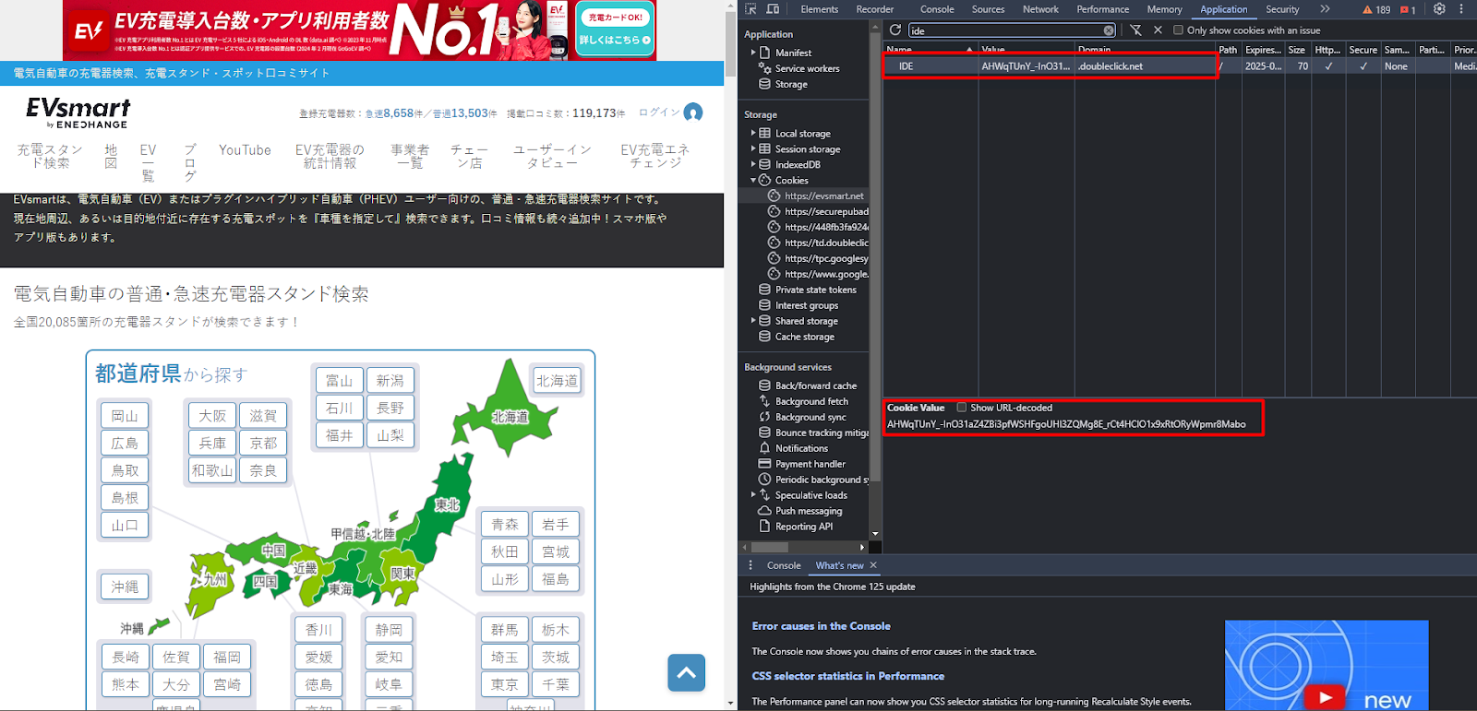Select Interest groups item
Image resolution: width=1477 pixels, height=711 pixels.
point(806,305)
